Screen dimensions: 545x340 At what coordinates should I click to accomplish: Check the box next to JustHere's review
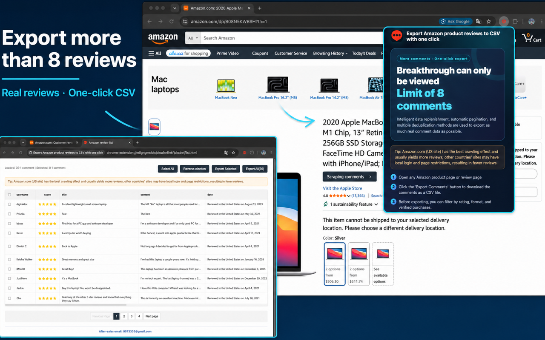tap(9, 278)
